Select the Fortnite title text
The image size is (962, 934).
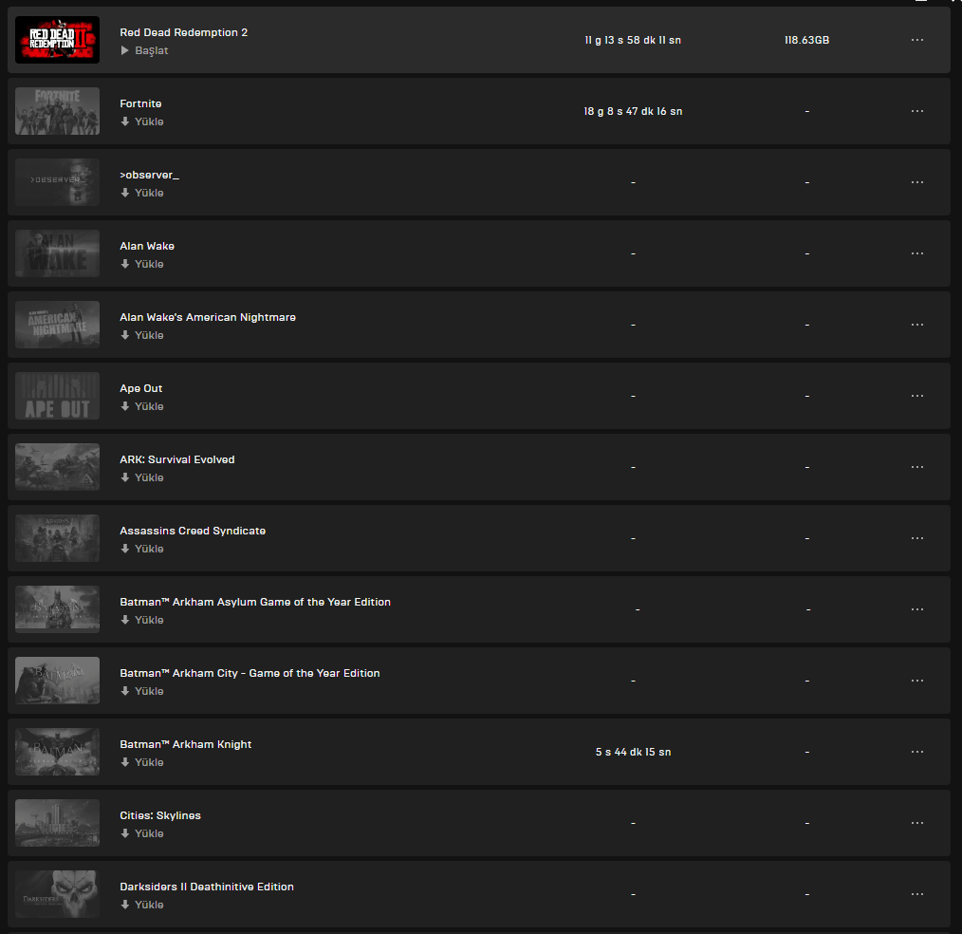[x=140, y=103]
